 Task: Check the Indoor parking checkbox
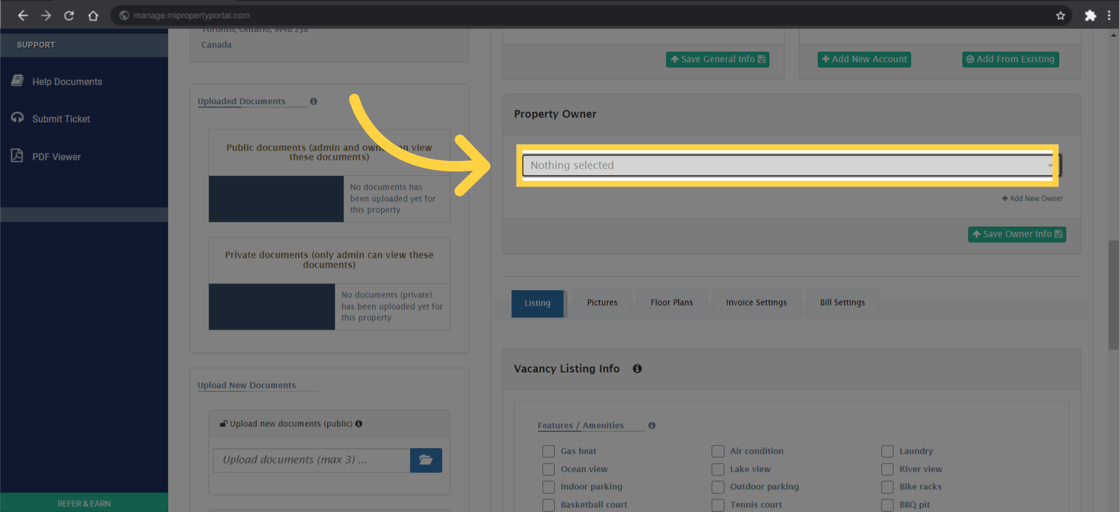(548, 487)
